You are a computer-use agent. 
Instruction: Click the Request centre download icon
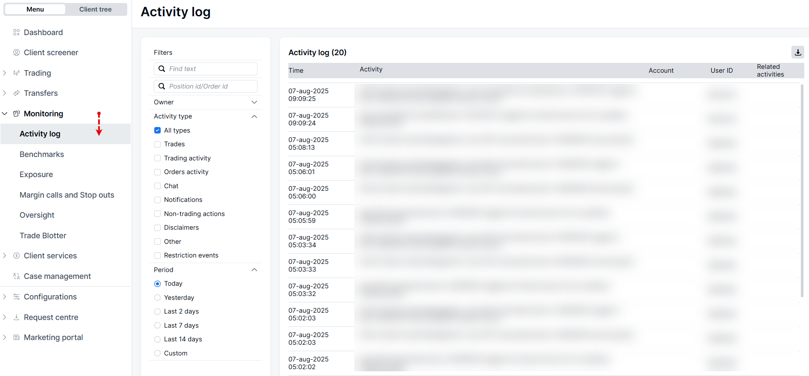click(16, 317)
